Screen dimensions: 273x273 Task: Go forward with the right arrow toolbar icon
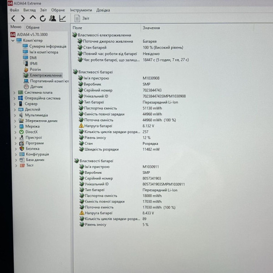tap(23, 18)
